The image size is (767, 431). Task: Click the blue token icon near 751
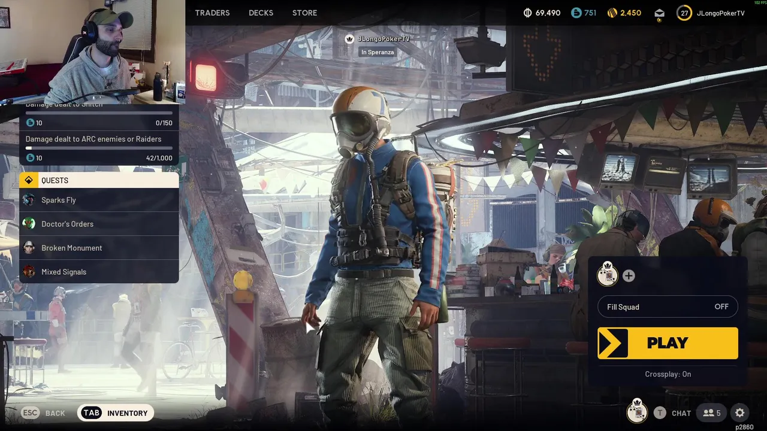[x=576, y=13]
